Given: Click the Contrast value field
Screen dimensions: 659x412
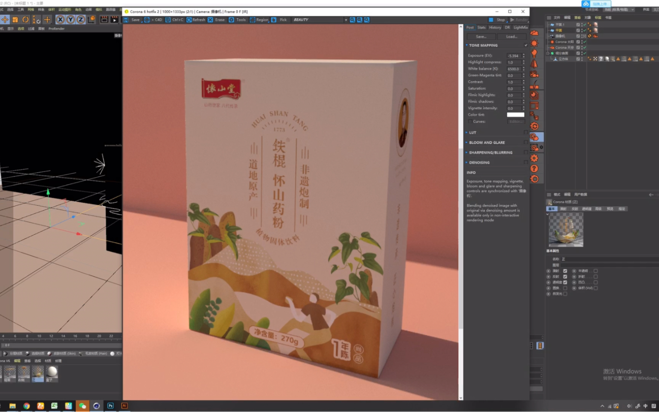Looking at the screenshot, I should tap(514, 82).
